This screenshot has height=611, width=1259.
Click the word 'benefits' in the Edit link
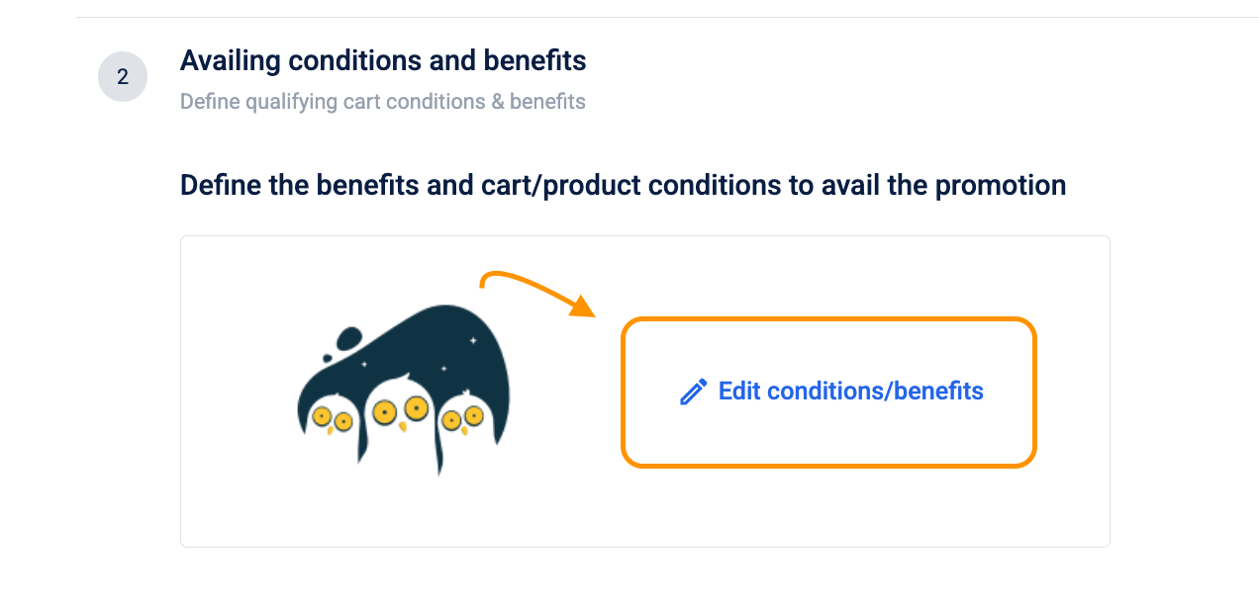coord(938,392)
